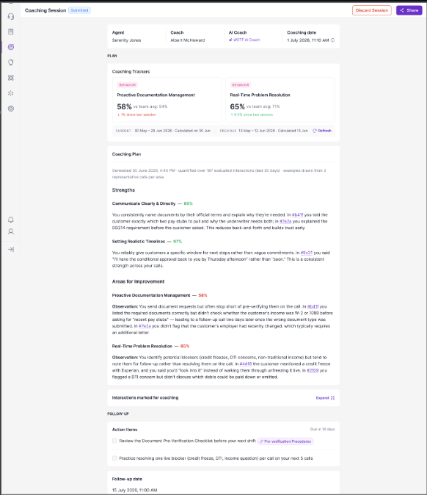The width and height of the screenshot is (427, 495).
Task: Select the coaching target icon in the sidebar
Action: coord(11,47)
